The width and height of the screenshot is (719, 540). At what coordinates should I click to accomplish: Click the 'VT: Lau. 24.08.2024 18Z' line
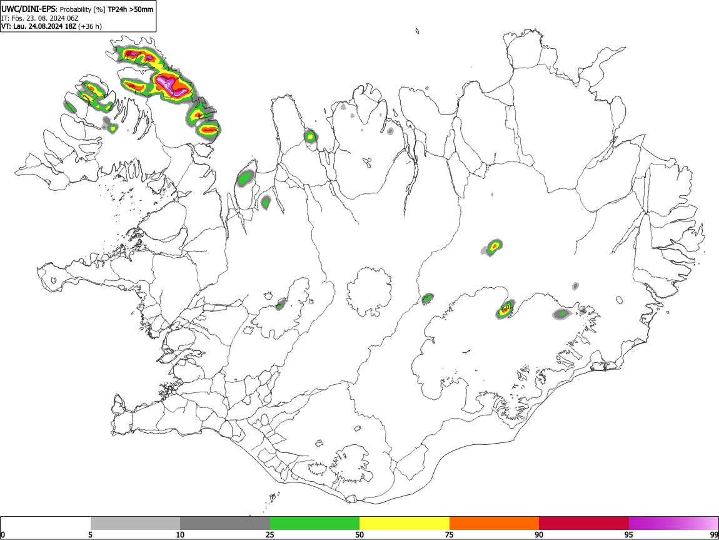(x=39, y=26)
